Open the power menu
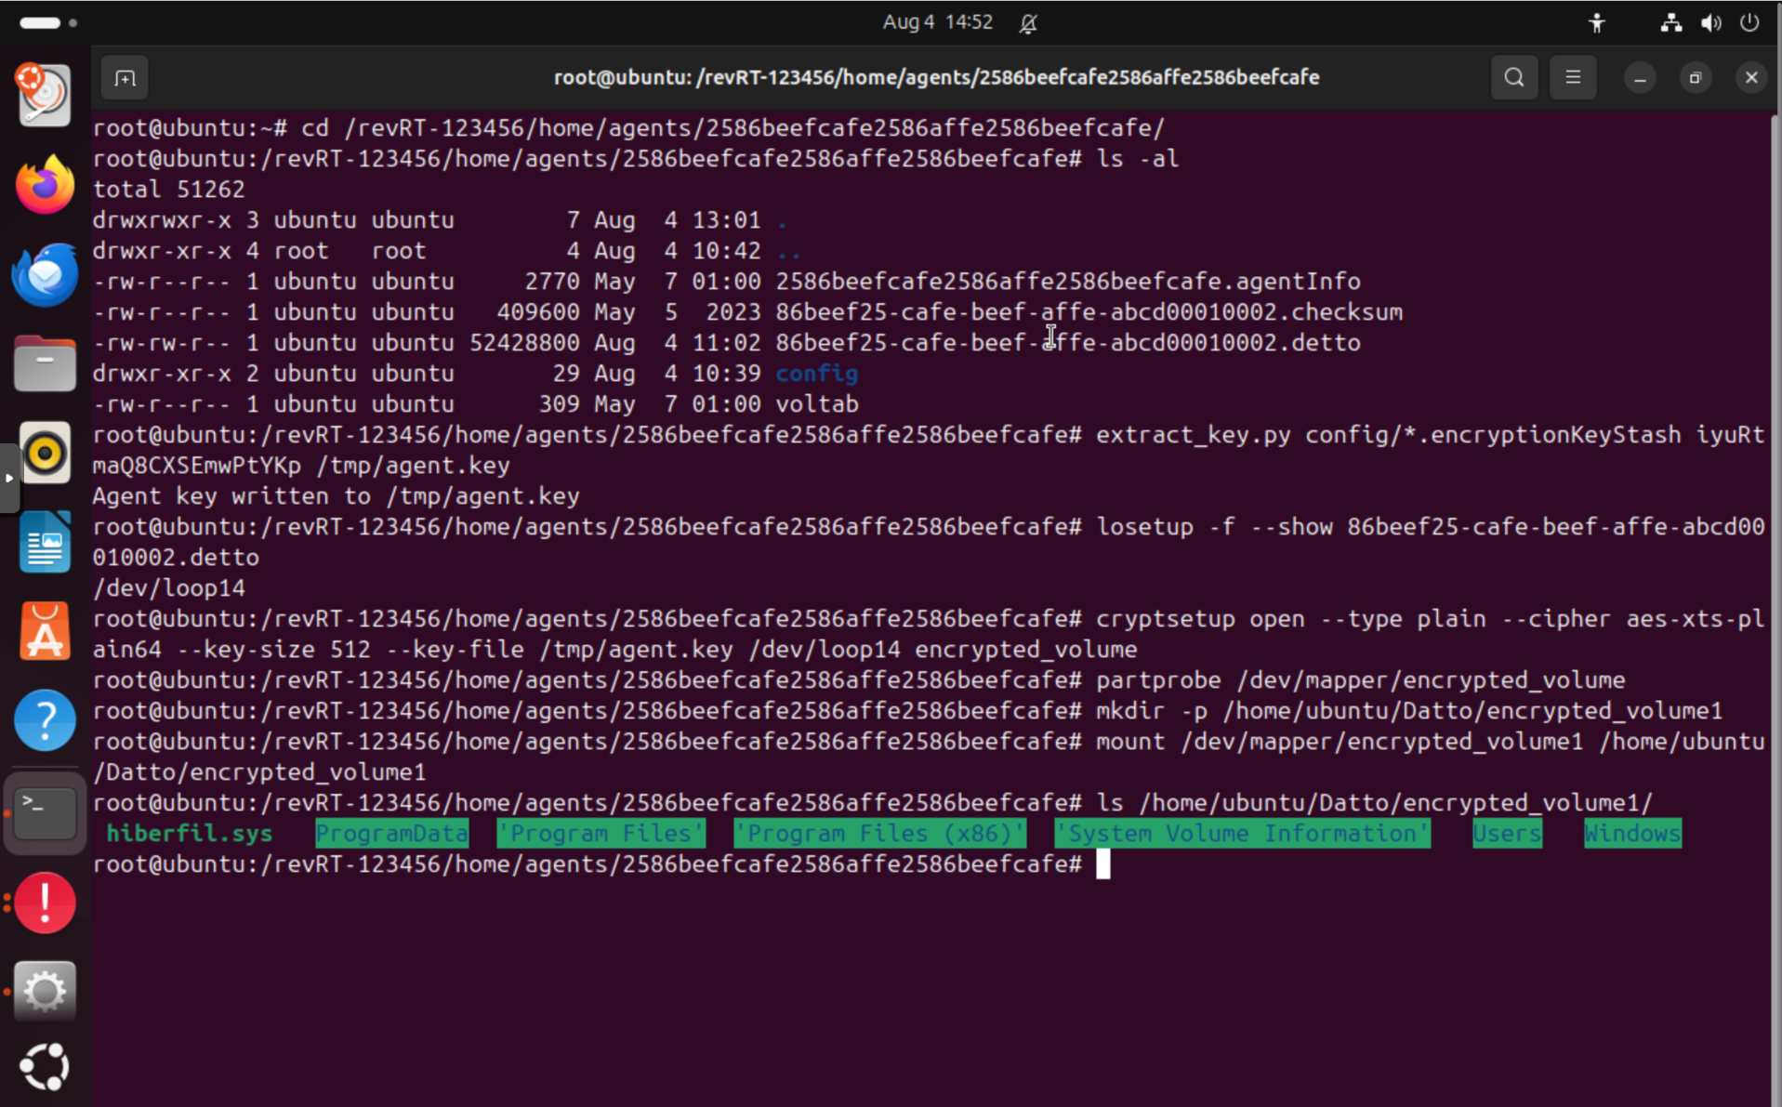 (x=1749, y=22)
